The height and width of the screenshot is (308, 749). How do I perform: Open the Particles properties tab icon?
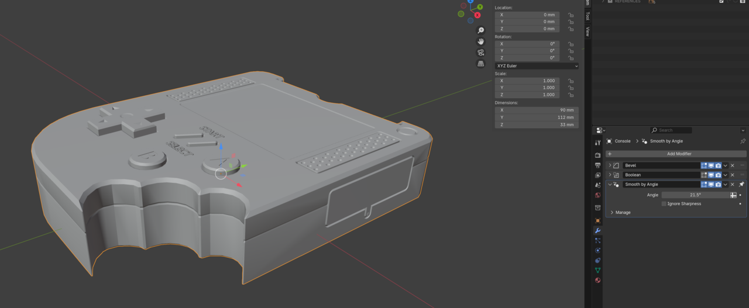click(597, 241)
